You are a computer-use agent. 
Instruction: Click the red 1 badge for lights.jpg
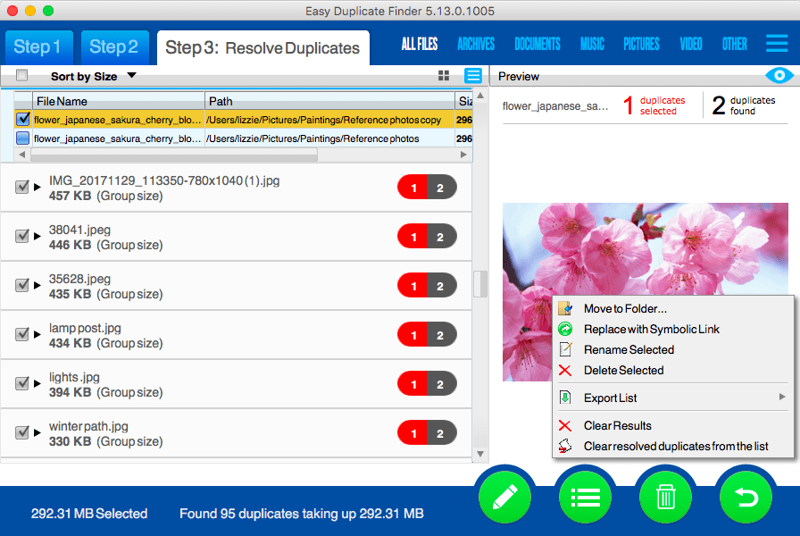(412, 384)
